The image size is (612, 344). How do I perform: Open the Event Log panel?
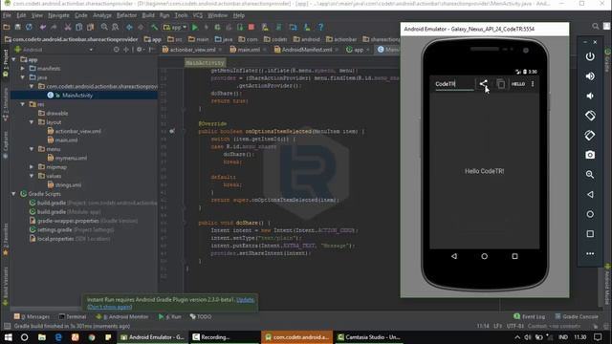[529, 316]
